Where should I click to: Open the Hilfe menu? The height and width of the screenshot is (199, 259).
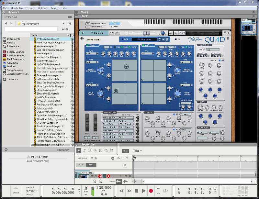(64, 8)
